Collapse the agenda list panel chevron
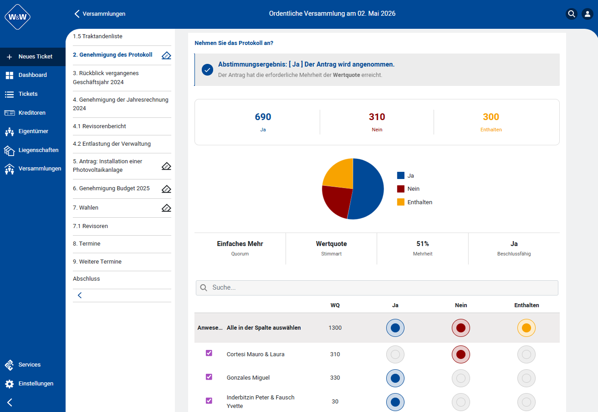Image resolution: width=598 pixels, height=412 pixels. (x=80, y=296)
